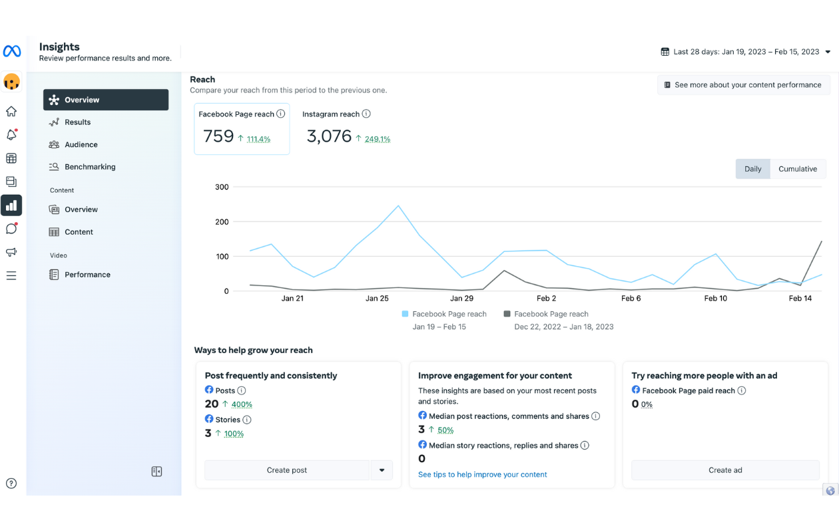Click the Post frequently and consistently title
Image resolution: width=839 pixels, height=532 pixels.
click(271, 376)
